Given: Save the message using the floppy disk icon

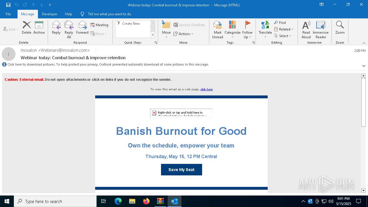Looking at the screenshot, I should coord(8,5).
